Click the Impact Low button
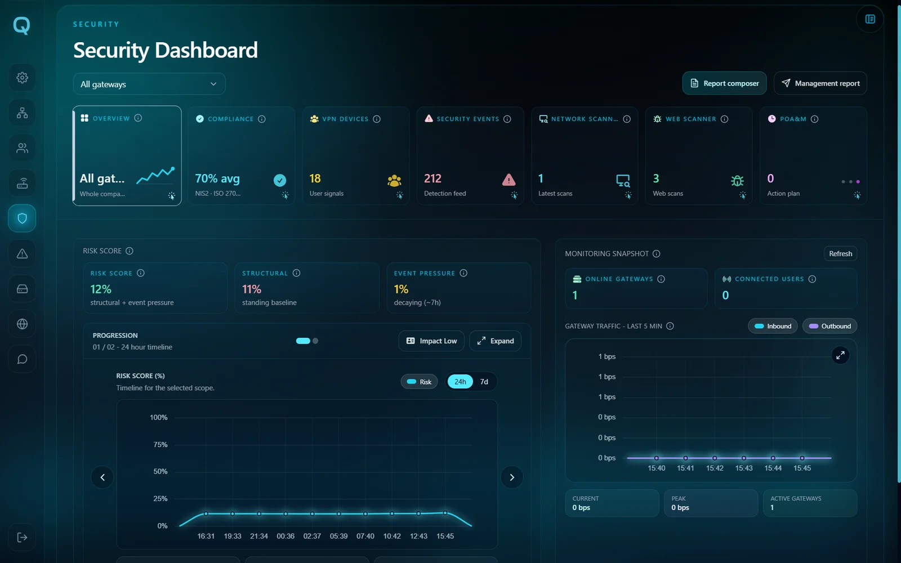Screen dimensions: 901x563 432,341
